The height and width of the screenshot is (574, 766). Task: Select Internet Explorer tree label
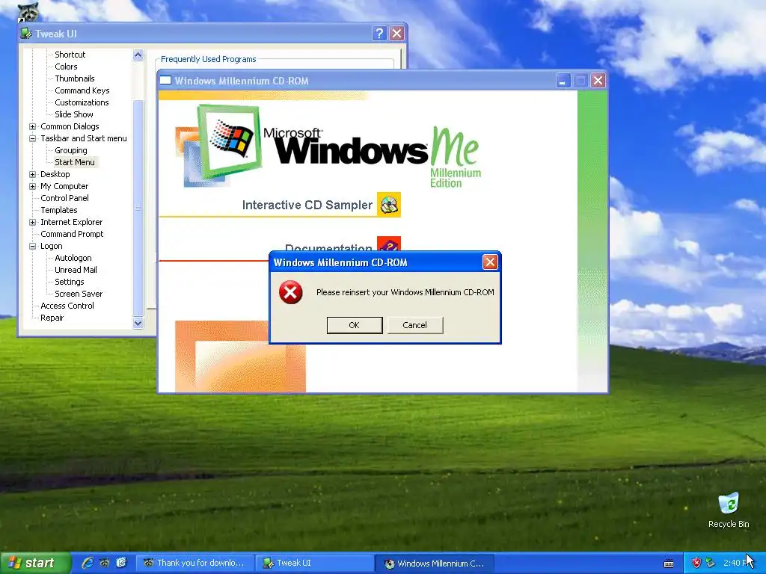71,222
